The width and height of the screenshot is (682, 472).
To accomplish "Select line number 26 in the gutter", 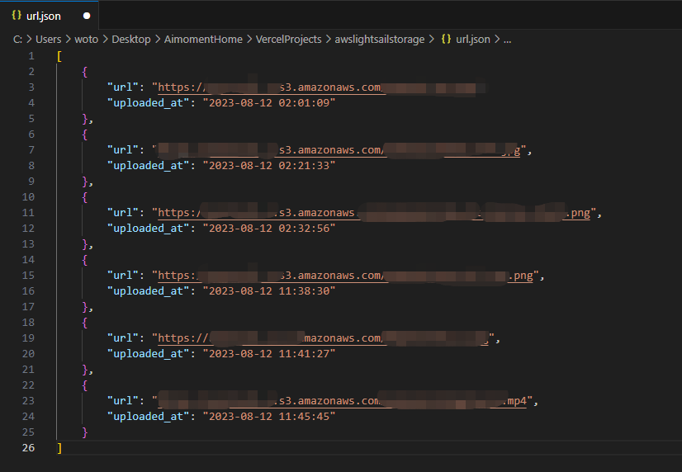I will pos(29,447).
